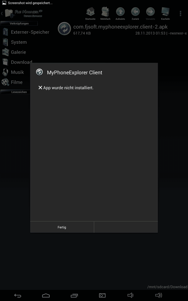This screenshot has height=301, width=188.
Task: Click the System device icon
Action: pos(5,42)
